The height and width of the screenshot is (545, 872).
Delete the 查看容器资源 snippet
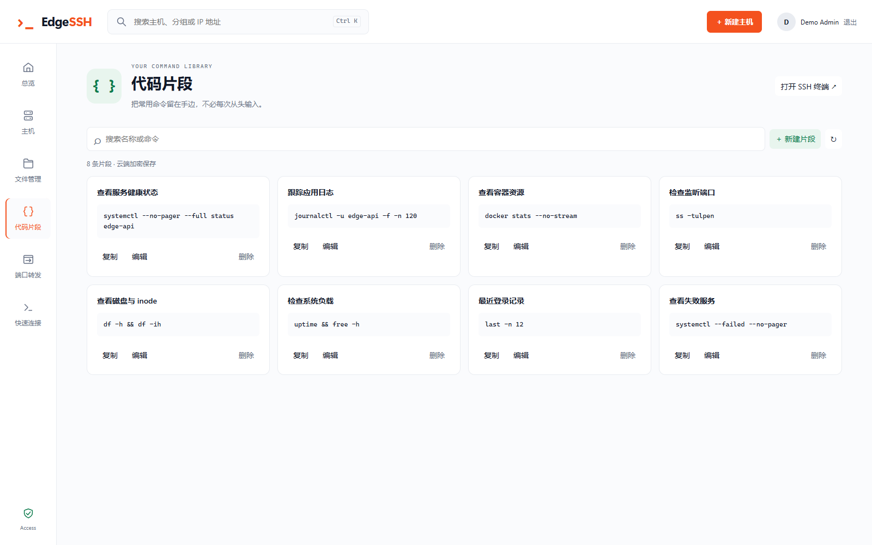coord(628,246)
